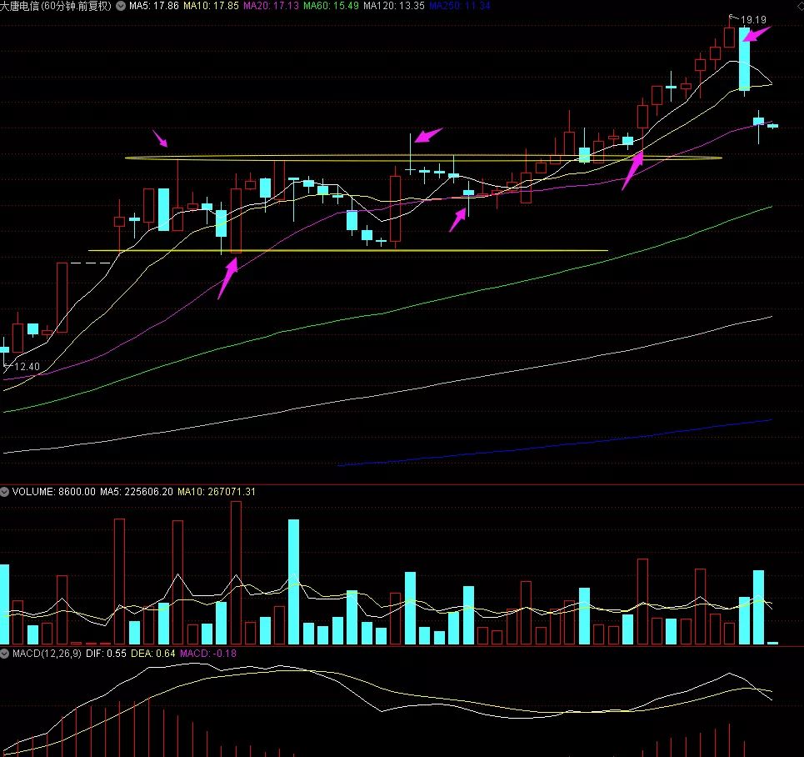The image size is (804, 757).
Task: Click the magenta arrow beside the 19.19 peak
Action: point(757,34)
